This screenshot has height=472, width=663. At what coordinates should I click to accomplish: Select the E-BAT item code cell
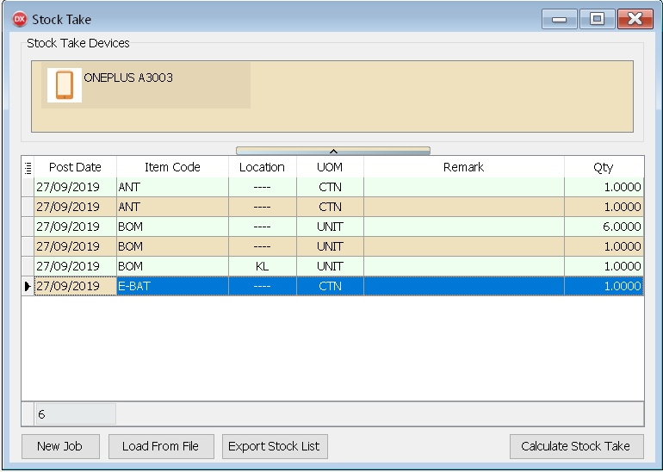pyautogui.click(x=172, y=286)
